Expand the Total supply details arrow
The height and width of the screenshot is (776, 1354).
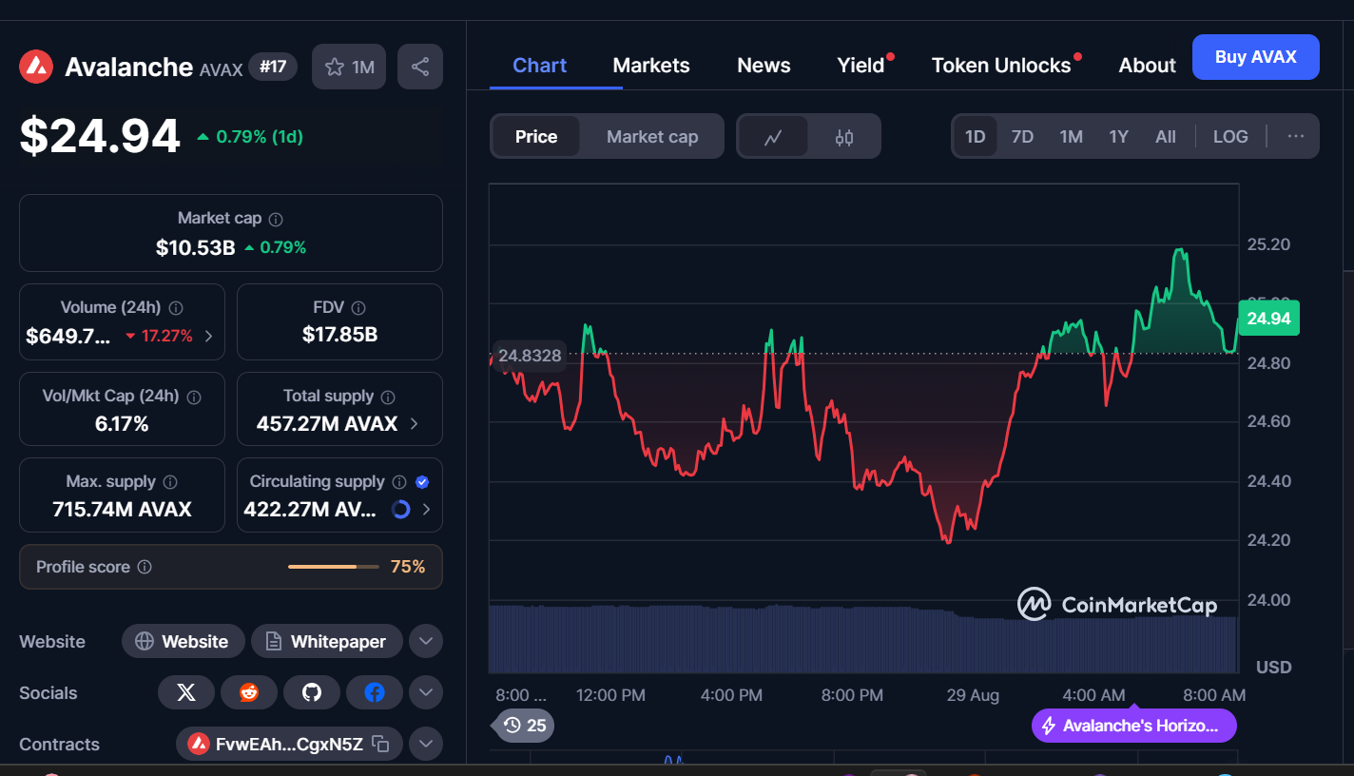[415, 423]
